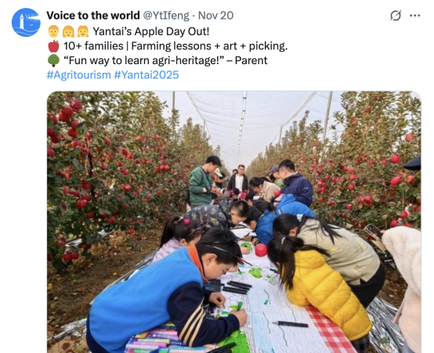Click the red apple emoji
The image size is (434, 353).
[x=53, y=46]
